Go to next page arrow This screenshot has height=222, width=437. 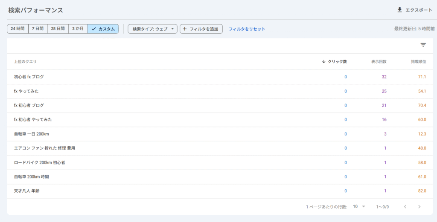420,207
